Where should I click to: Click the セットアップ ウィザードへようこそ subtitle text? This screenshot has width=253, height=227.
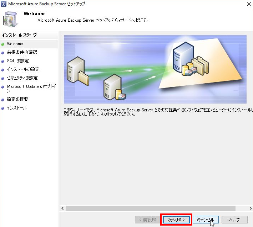click(x=93, y=20)
